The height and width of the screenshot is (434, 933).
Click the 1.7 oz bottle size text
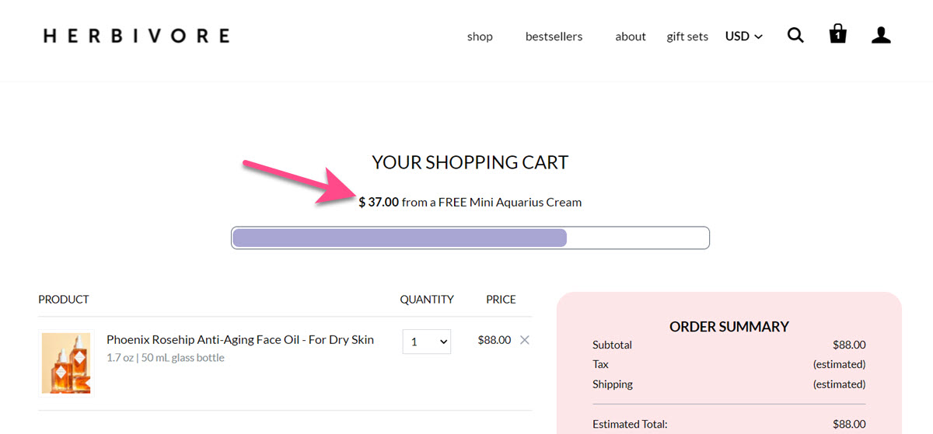(166, 358)
